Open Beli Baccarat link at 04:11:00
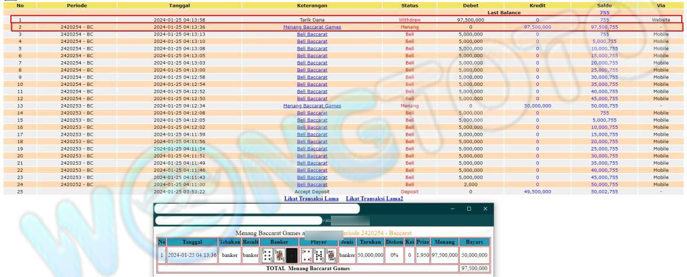 point(312,184)
